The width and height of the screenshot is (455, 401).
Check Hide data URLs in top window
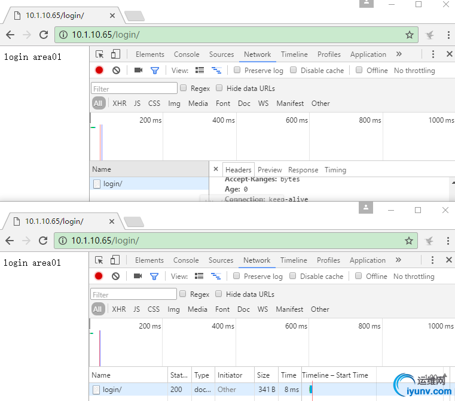[219, 88]
